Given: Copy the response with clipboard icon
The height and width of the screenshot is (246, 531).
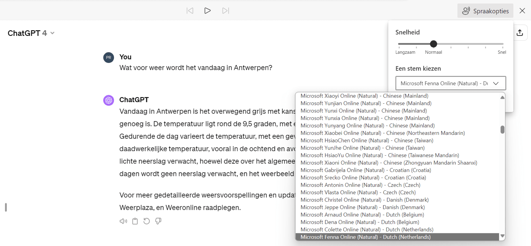Looking at the screenshot, I should click(135, 221).
